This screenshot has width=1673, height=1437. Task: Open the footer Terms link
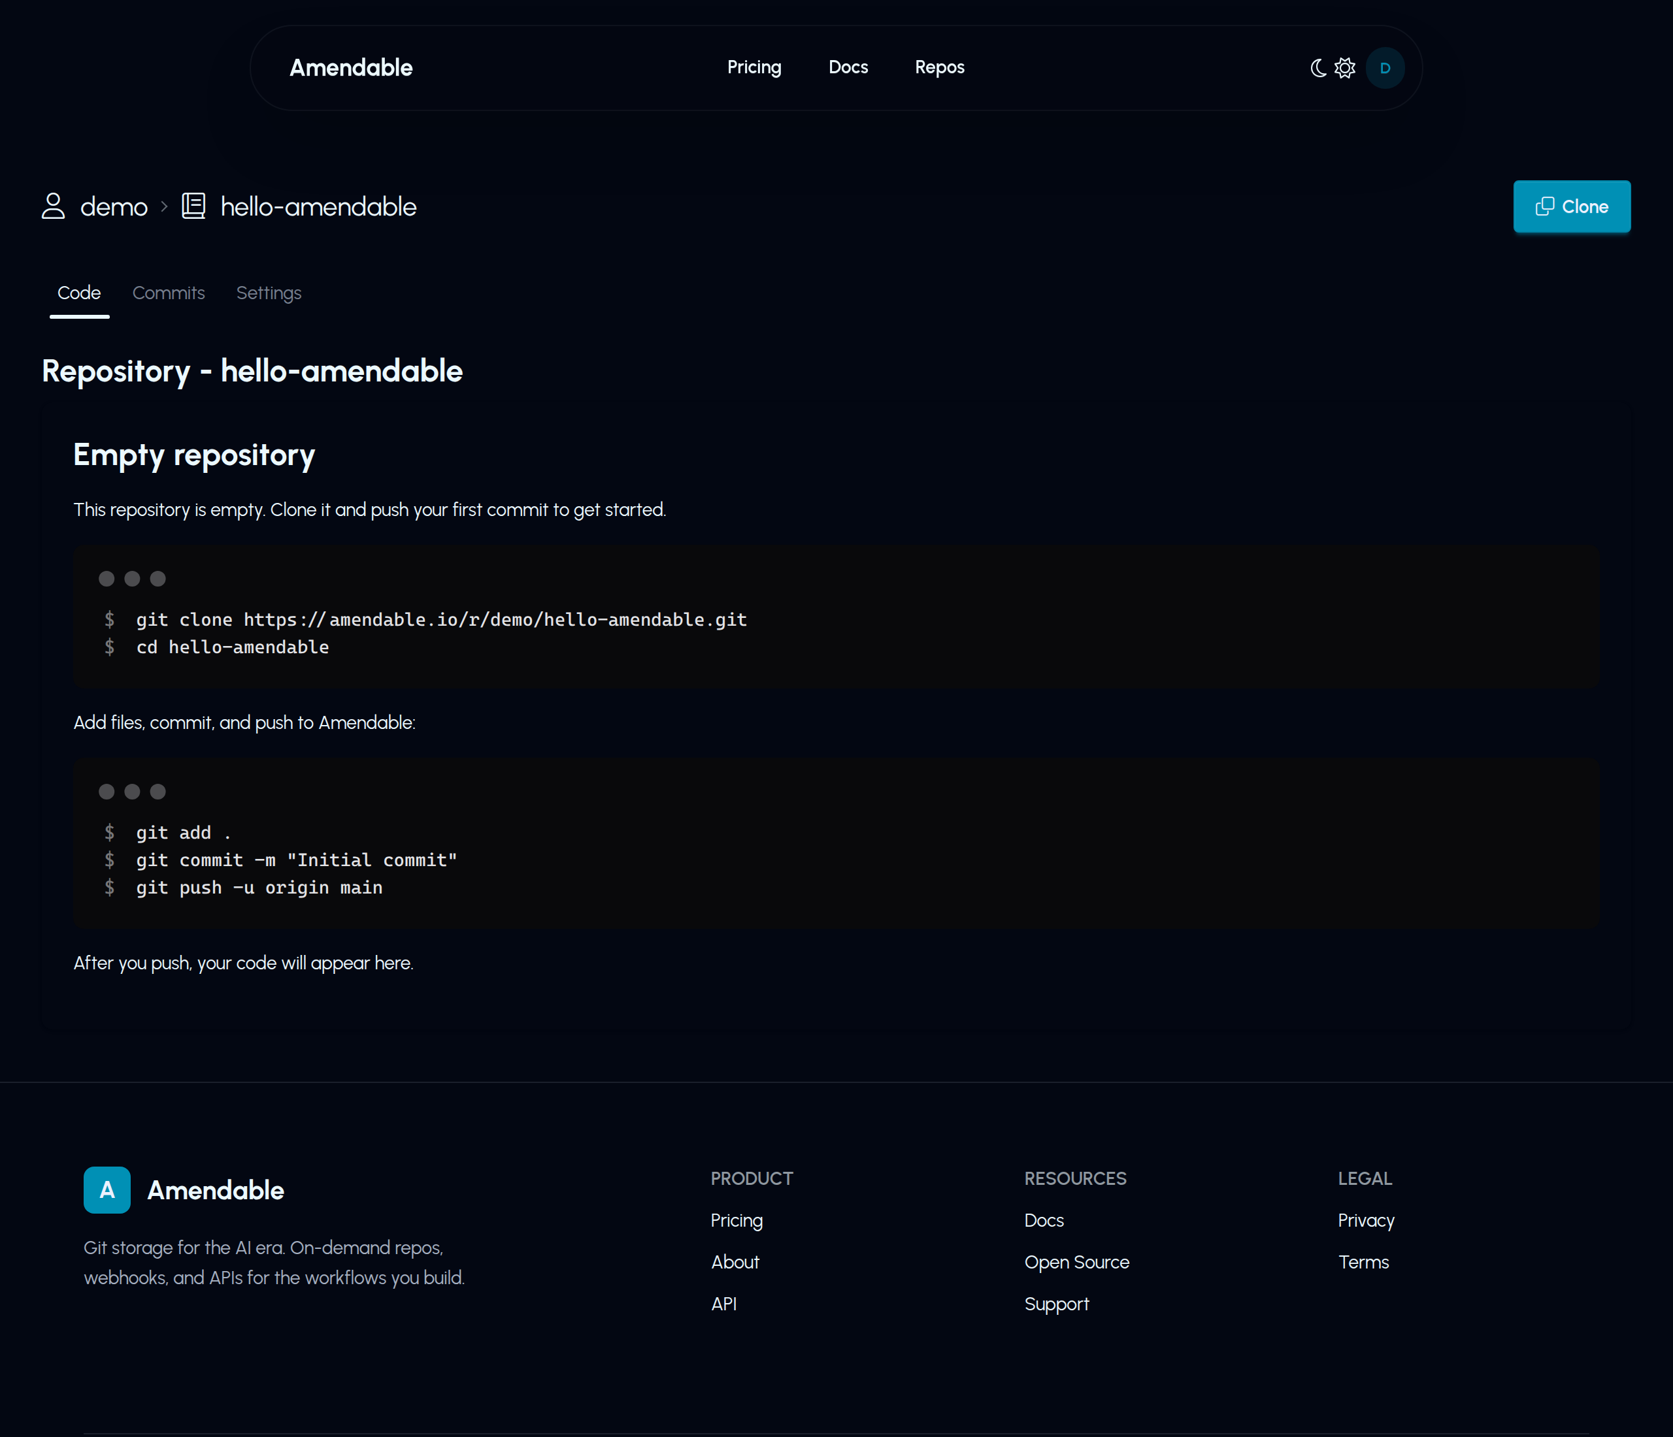(1364, 1262)
